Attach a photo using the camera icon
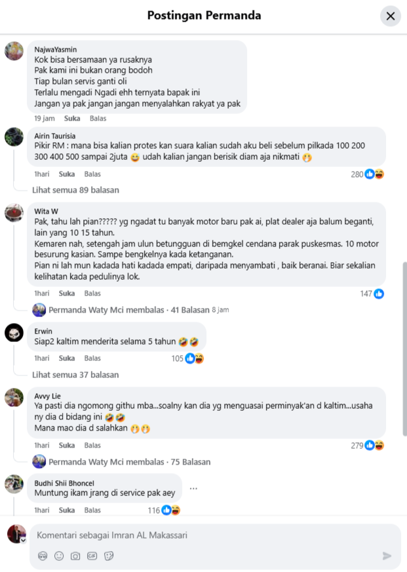 coord(75,556)
